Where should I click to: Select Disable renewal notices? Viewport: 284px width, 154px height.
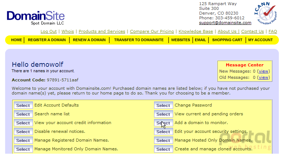(23, 132)
